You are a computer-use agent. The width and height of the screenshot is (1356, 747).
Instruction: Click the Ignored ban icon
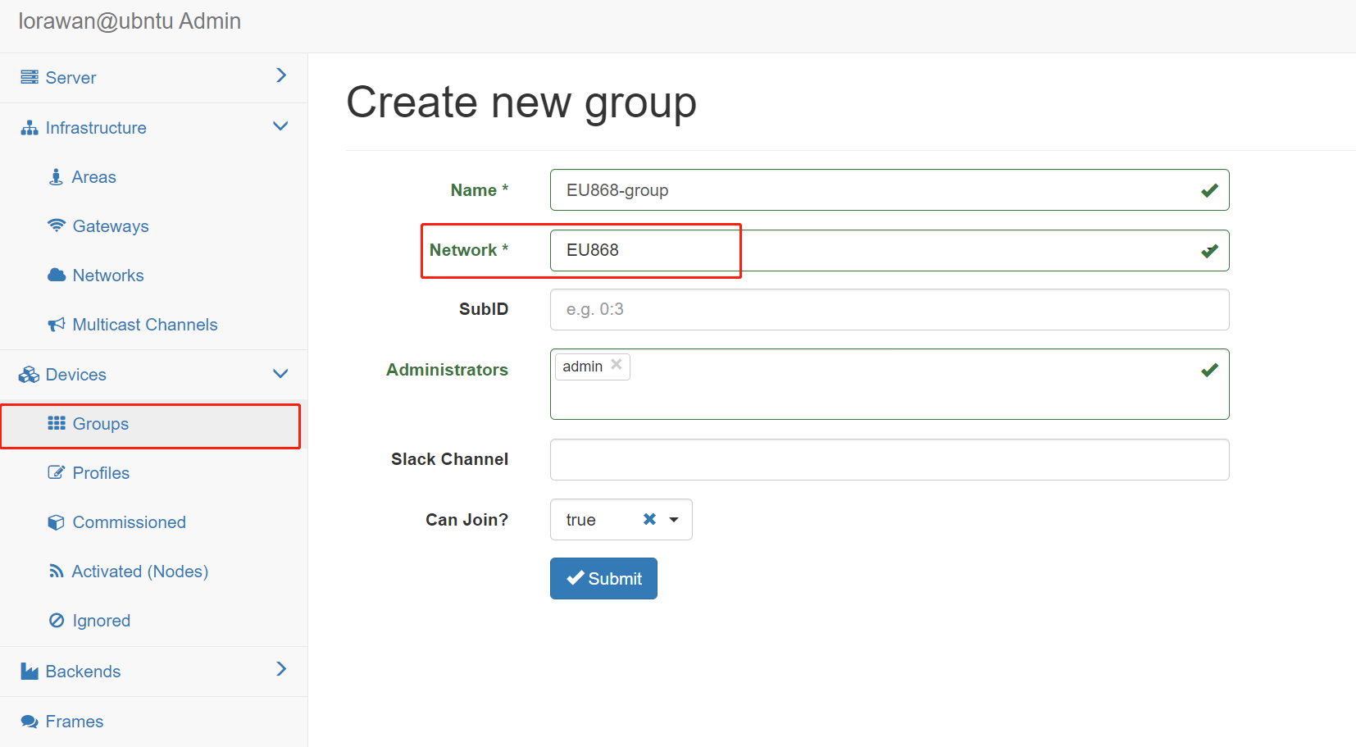57,620
